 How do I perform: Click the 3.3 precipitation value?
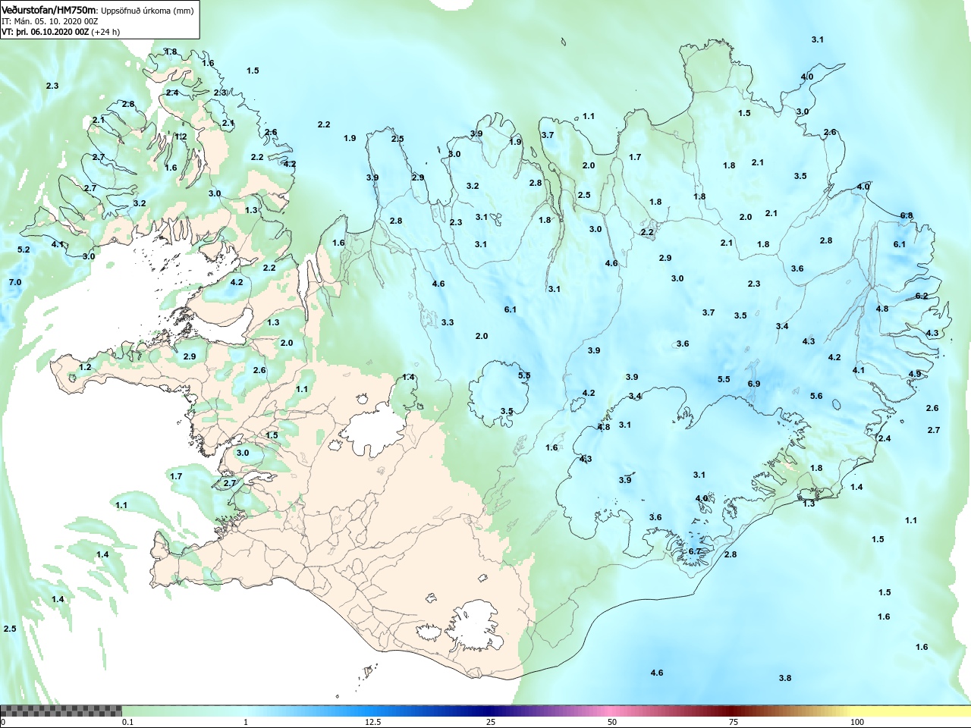pos(448,322)
